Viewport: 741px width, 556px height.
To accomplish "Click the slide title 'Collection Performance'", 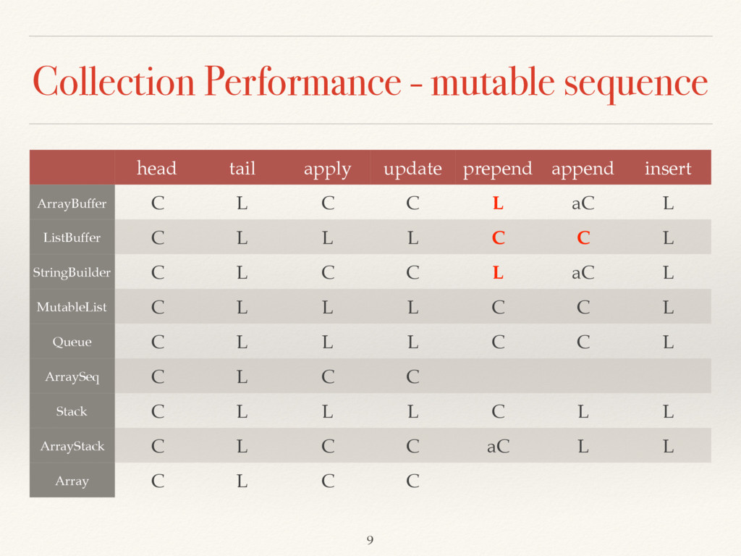I will [x=217, y=82].
